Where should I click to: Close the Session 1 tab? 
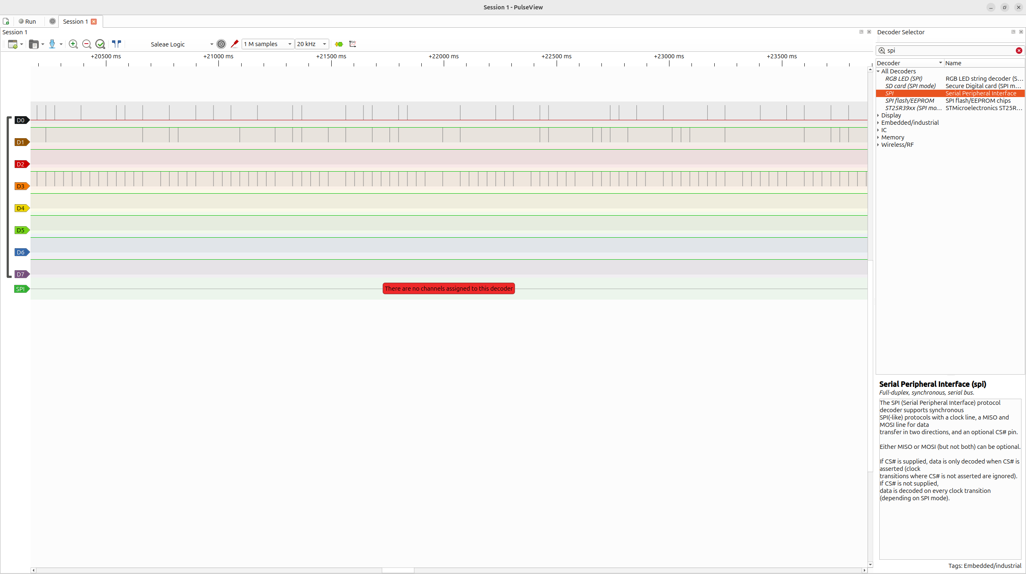[93, 21]
